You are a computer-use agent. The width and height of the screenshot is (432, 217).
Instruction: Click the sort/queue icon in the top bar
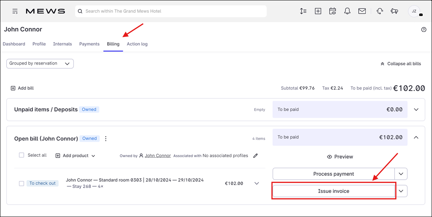coord(303,11)
